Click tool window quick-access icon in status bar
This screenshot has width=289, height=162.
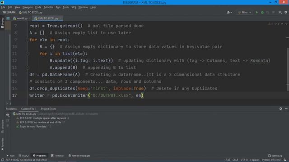pyautogui.click(x=2, y=160)
